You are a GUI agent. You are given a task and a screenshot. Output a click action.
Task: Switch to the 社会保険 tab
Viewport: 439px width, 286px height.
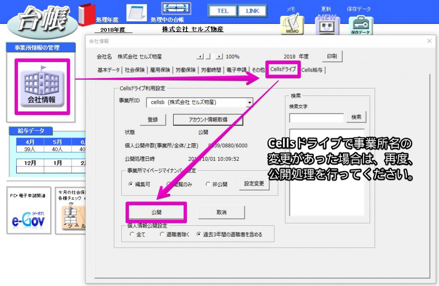coord(135,70)
